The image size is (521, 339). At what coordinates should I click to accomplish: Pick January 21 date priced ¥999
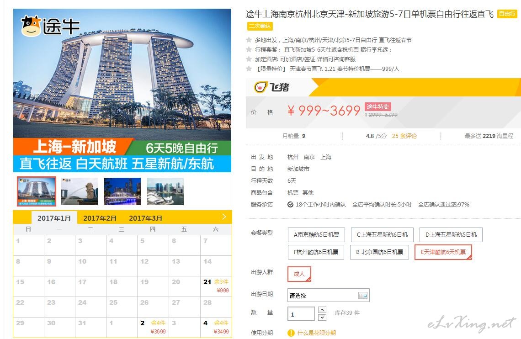coord(216,286)
